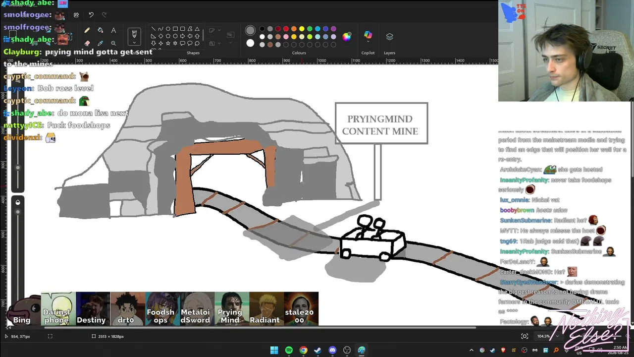The height and width of the screenshot is (357, 634).
Task: Select the Text tool
Action: pyautogui.click(x=113, y=30)
